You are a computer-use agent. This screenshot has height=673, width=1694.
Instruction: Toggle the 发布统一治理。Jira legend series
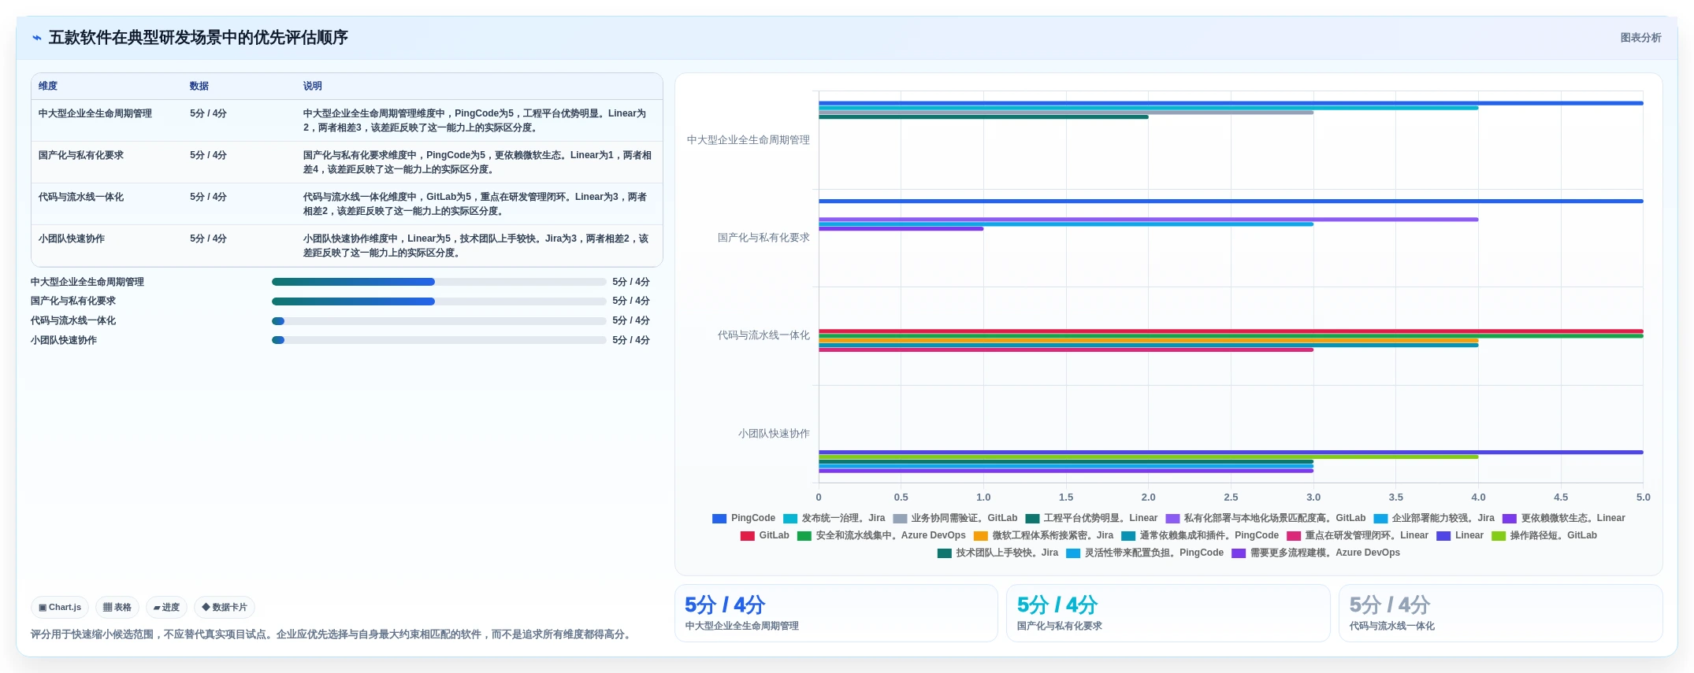(834, 518)
